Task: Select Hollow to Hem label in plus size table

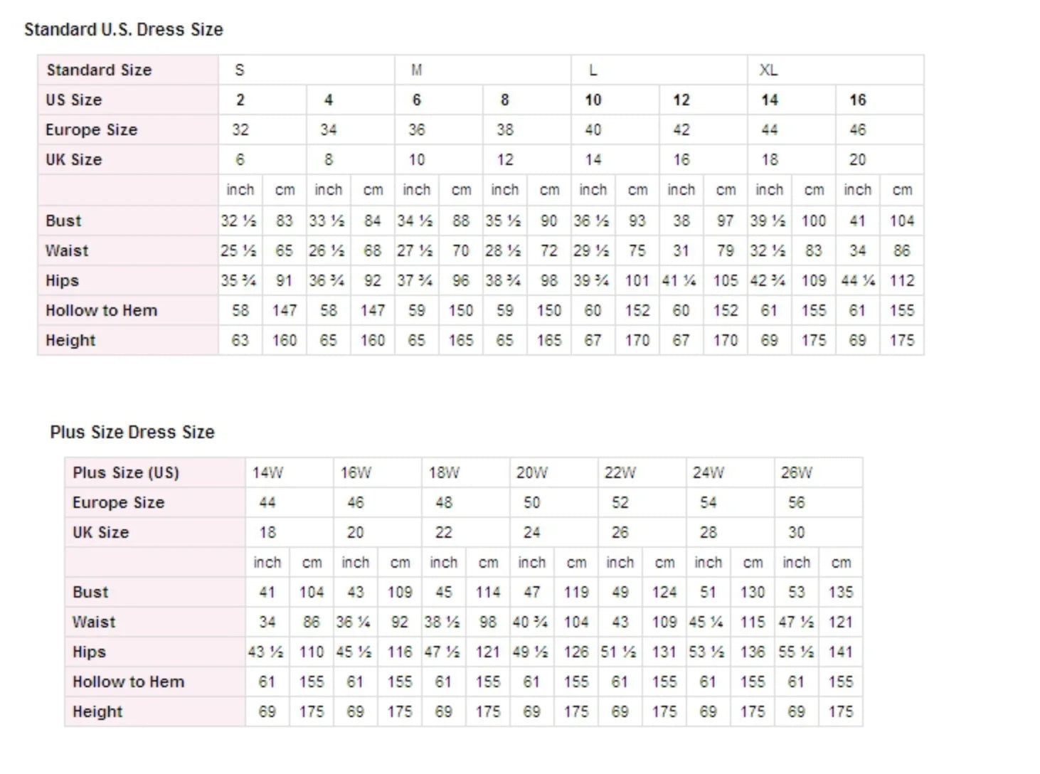Action: [128, 682]
